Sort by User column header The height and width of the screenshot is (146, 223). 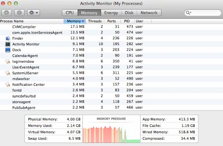tap(143, 21)
